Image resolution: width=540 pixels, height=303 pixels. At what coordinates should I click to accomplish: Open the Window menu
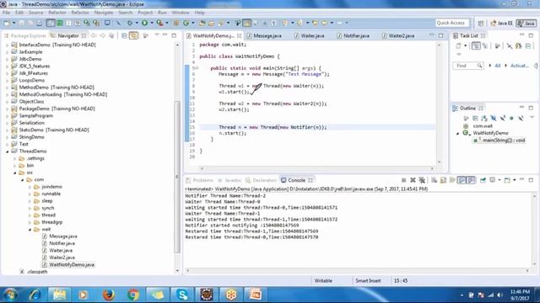[x=181, y=13]
